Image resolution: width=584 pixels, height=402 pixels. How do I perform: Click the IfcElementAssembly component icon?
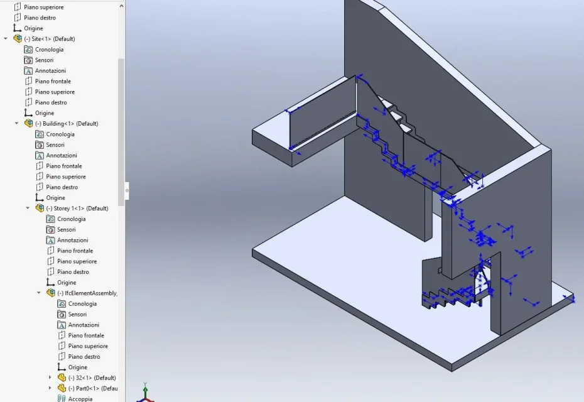pyautogui.click(x=51, y=293)
